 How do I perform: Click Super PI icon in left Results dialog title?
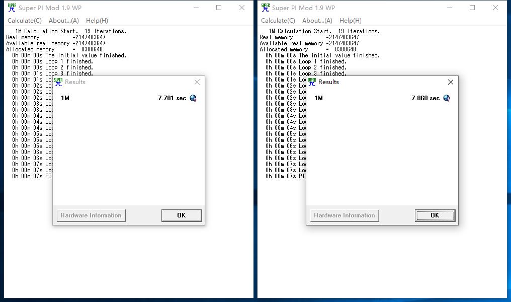58,82
